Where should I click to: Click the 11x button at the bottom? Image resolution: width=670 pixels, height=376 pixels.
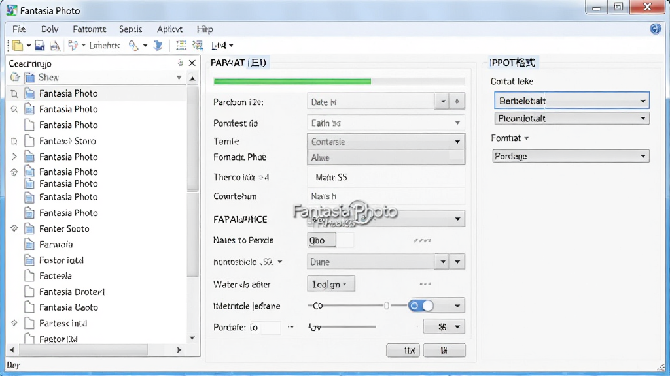[x=403, y=350]
